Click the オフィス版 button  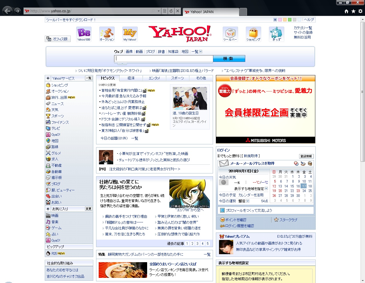pos(58,39)
